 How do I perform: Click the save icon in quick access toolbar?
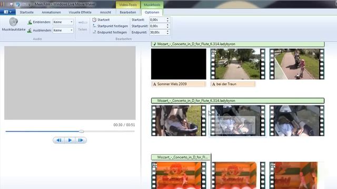11,4
